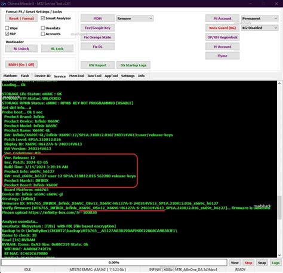
Task: Close the Chinese Miracle II window
Action: 276,4
